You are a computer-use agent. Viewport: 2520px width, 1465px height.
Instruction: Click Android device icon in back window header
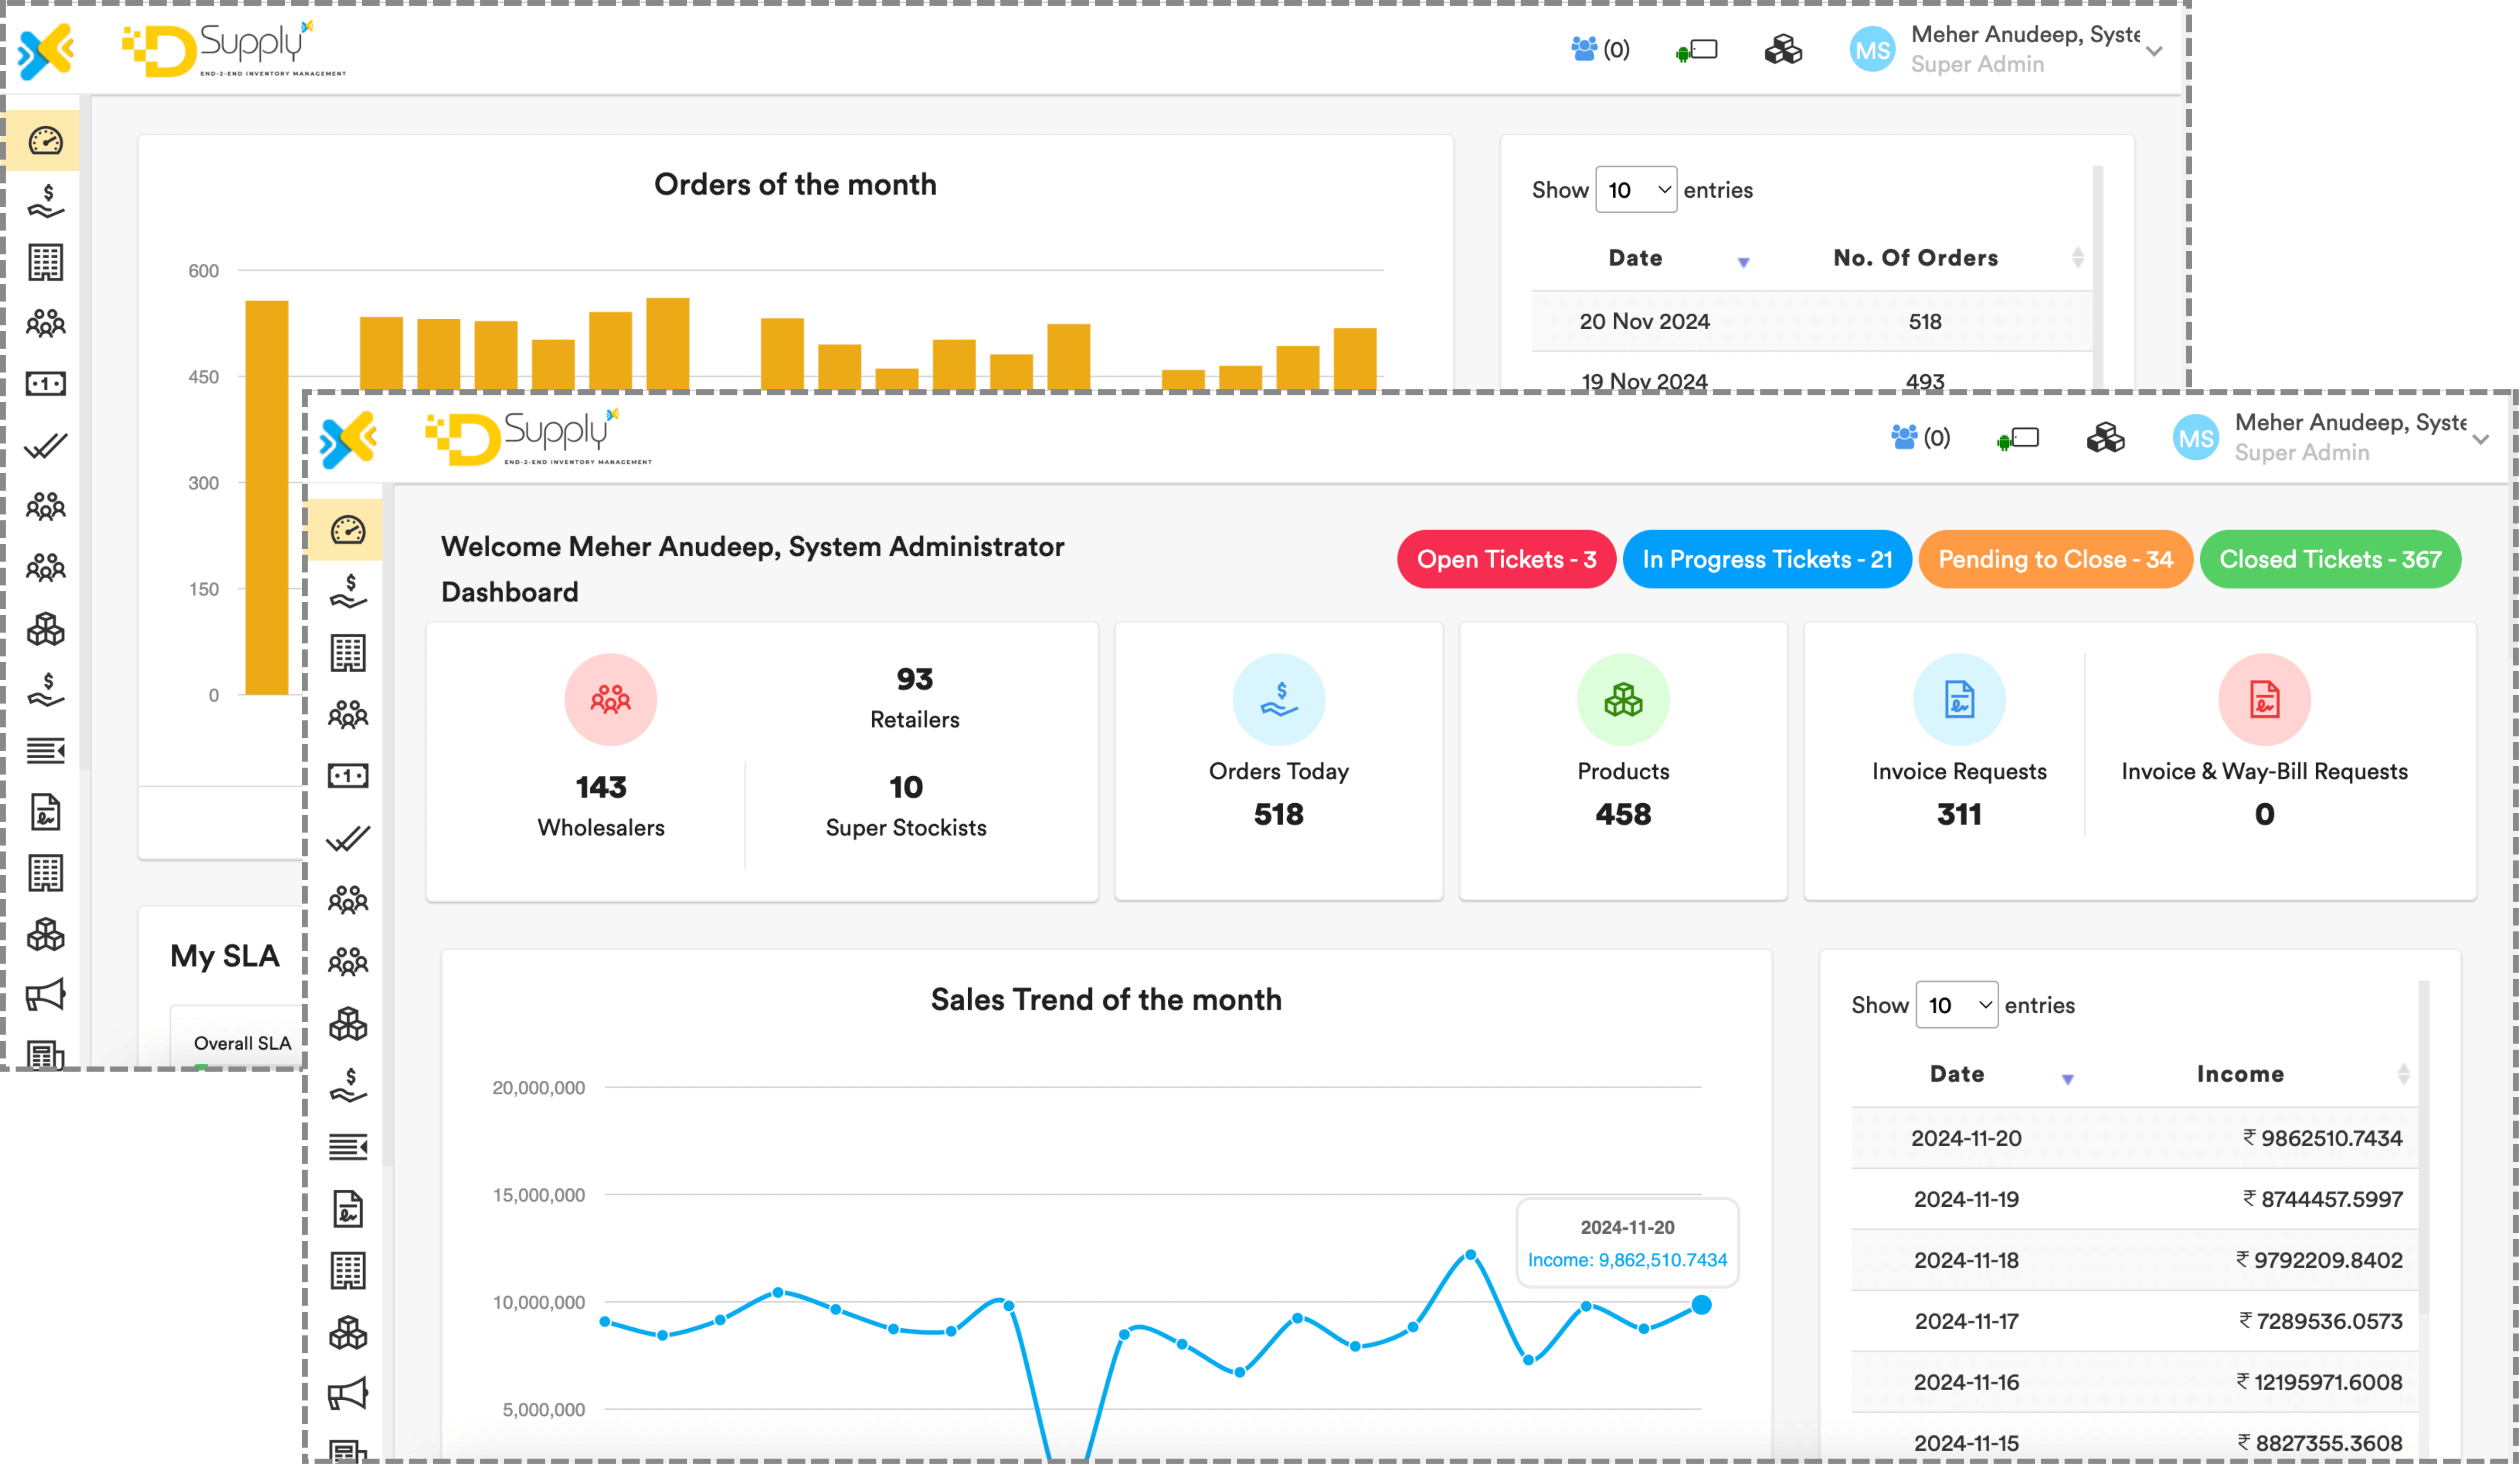(1696, 50)
